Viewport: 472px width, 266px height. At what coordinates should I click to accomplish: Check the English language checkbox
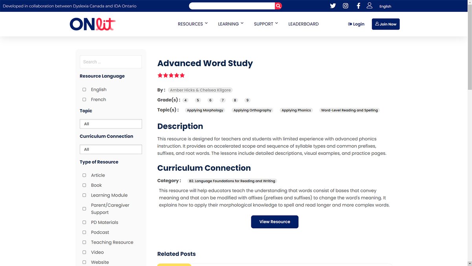pyautogui.click(x=84, y=89)
